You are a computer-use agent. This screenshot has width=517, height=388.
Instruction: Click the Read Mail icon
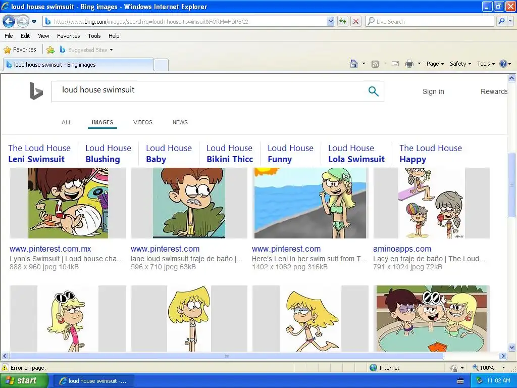(395, 64)
